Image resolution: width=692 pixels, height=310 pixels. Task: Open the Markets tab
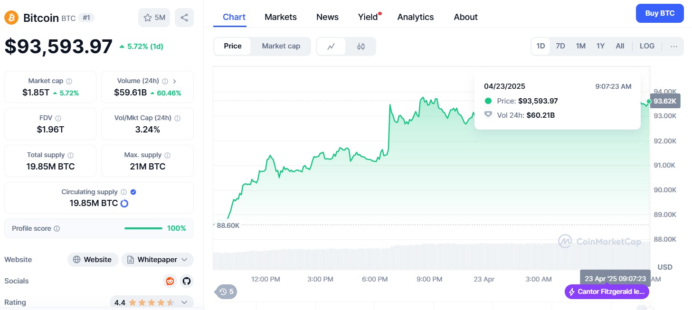click(x=280, y=17)
